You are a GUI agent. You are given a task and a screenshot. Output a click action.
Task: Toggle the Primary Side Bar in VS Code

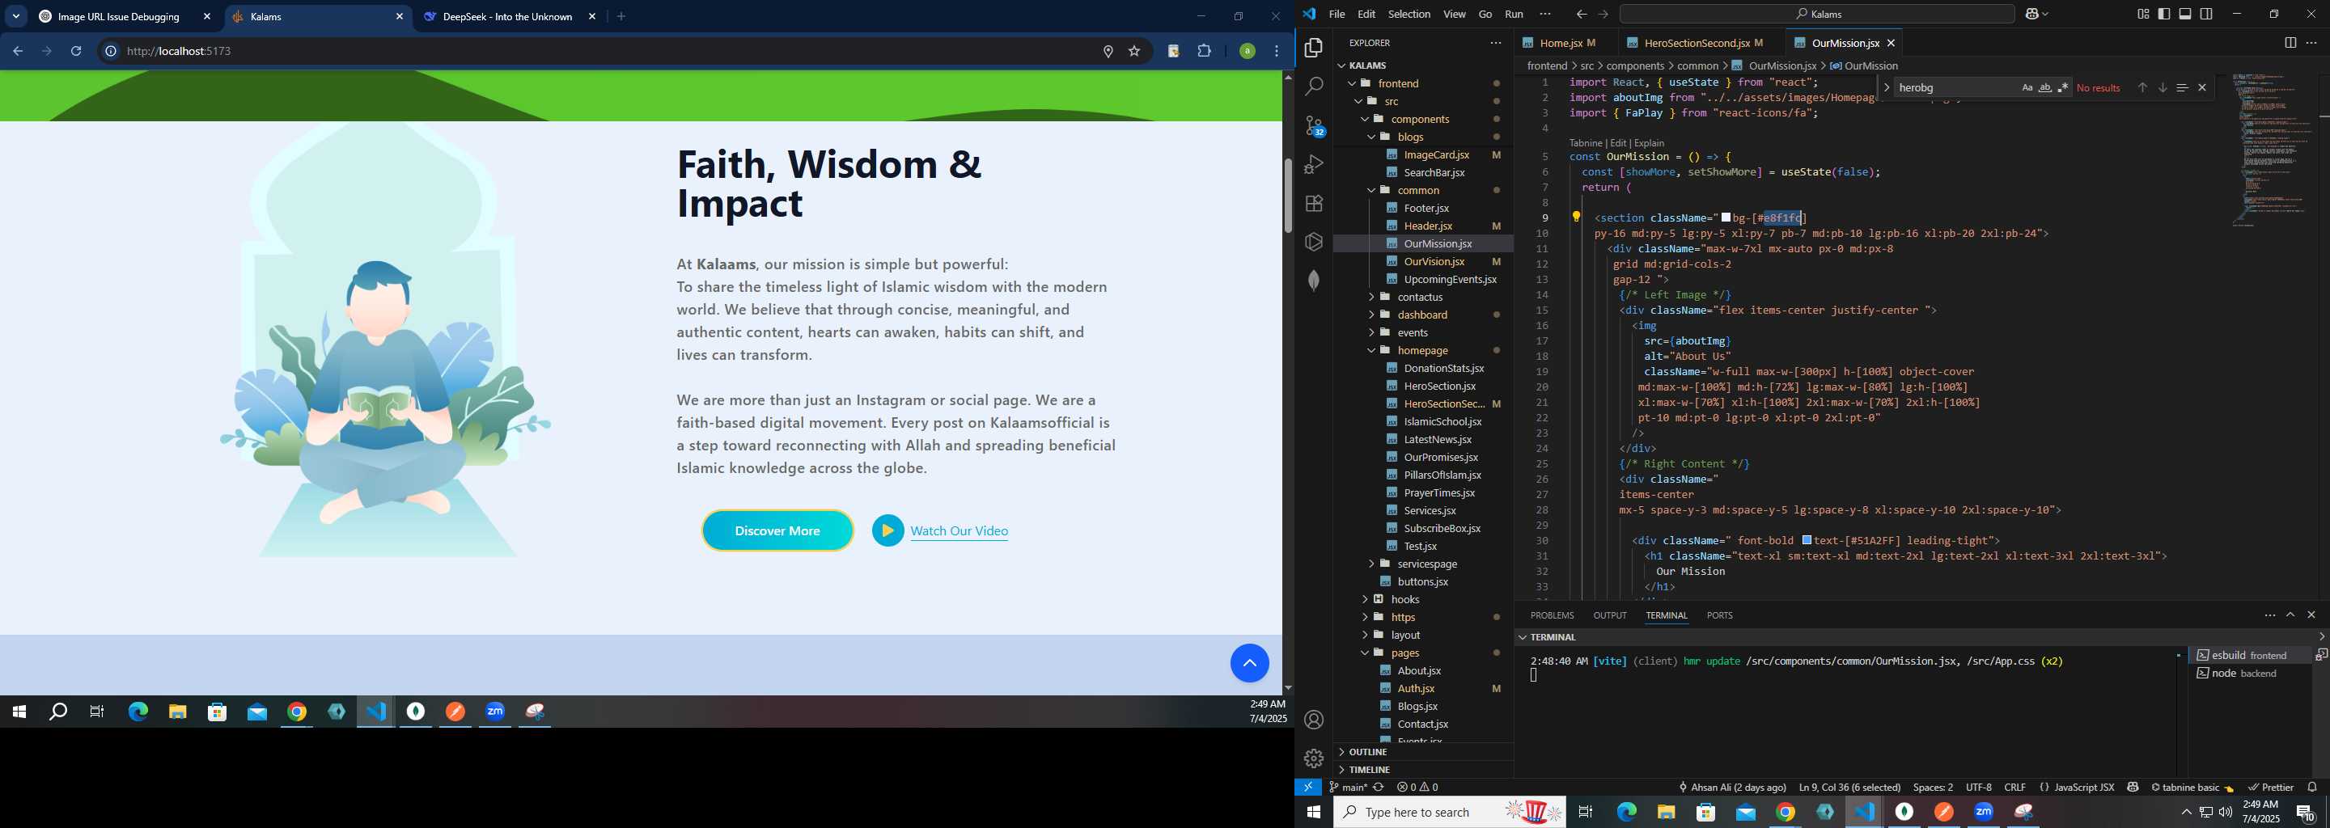2163,15
